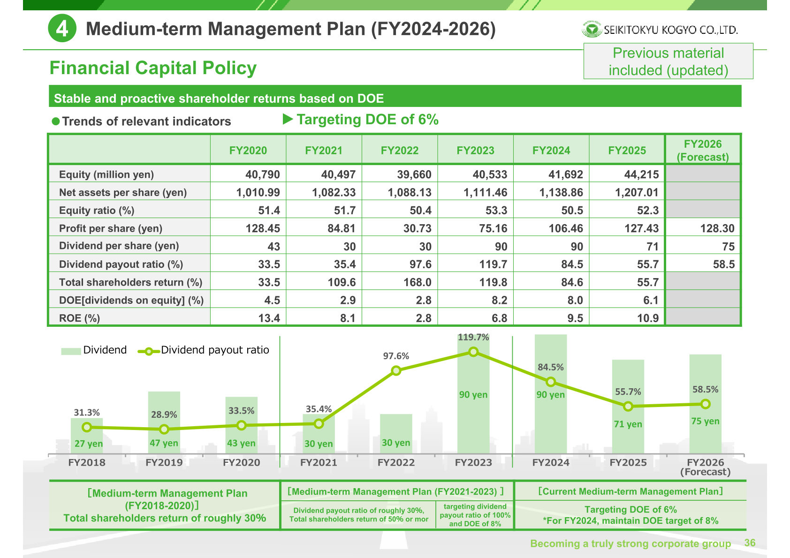The image size is (790, 558).
Task: Click the Current Medium-term Management Plan heading
Action: (630, 491)
